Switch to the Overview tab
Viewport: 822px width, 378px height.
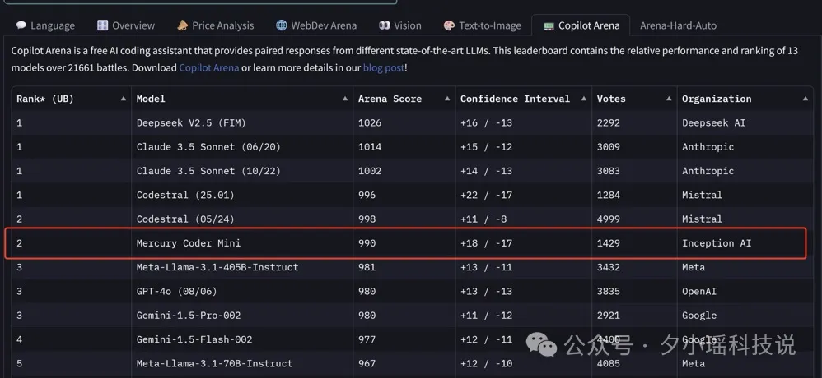tap(126, 25)
